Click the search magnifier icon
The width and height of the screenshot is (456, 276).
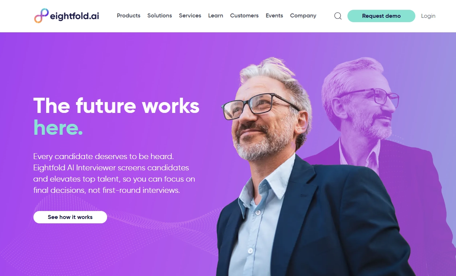coord(338,16)
